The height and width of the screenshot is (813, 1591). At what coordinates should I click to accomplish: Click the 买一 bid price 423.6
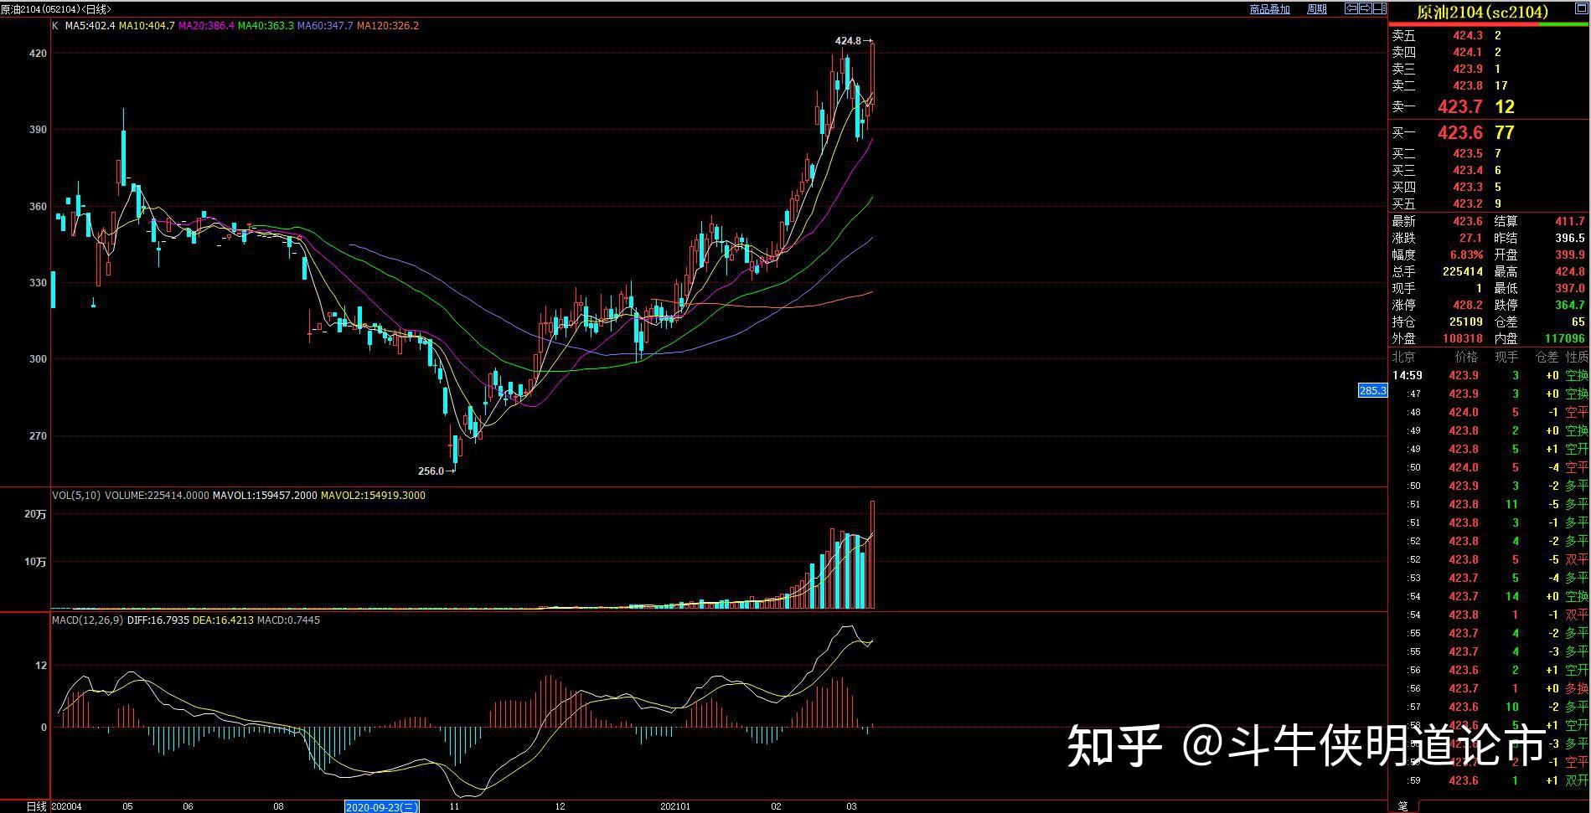pos(1459,133)
